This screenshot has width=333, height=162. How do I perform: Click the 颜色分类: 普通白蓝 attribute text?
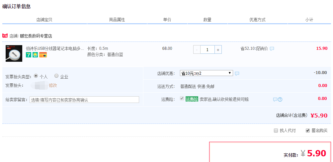[x=105, y=54]
